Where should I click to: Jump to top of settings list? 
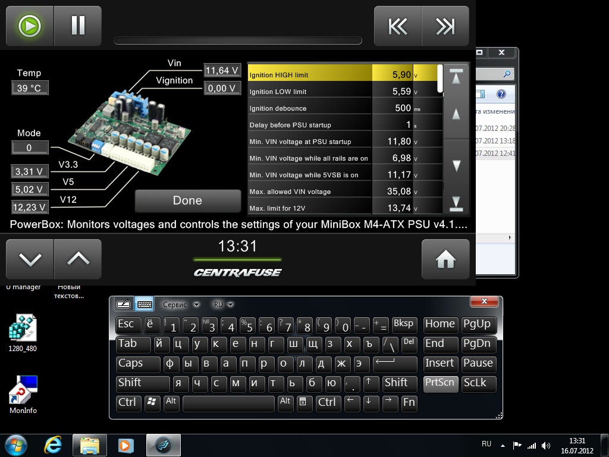pos(456,77)
